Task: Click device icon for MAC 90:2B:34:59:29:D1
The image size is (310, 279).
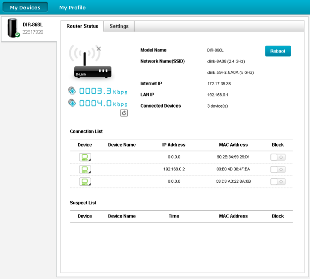Action: point(85,157)
